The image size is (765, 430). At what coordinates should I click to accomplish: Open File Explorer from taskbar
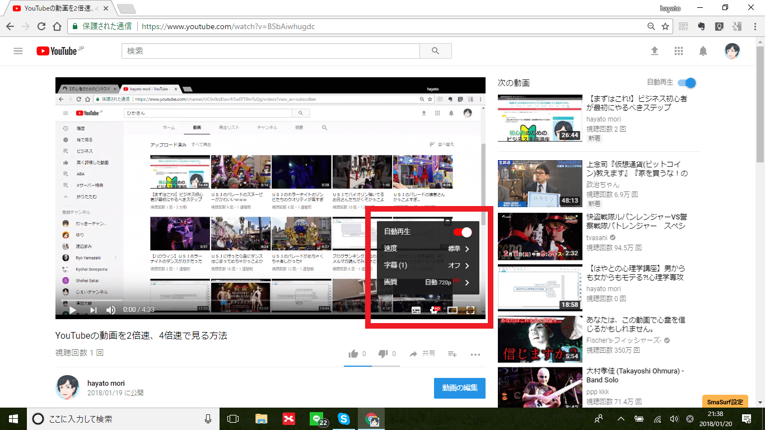tap(261, 419)
